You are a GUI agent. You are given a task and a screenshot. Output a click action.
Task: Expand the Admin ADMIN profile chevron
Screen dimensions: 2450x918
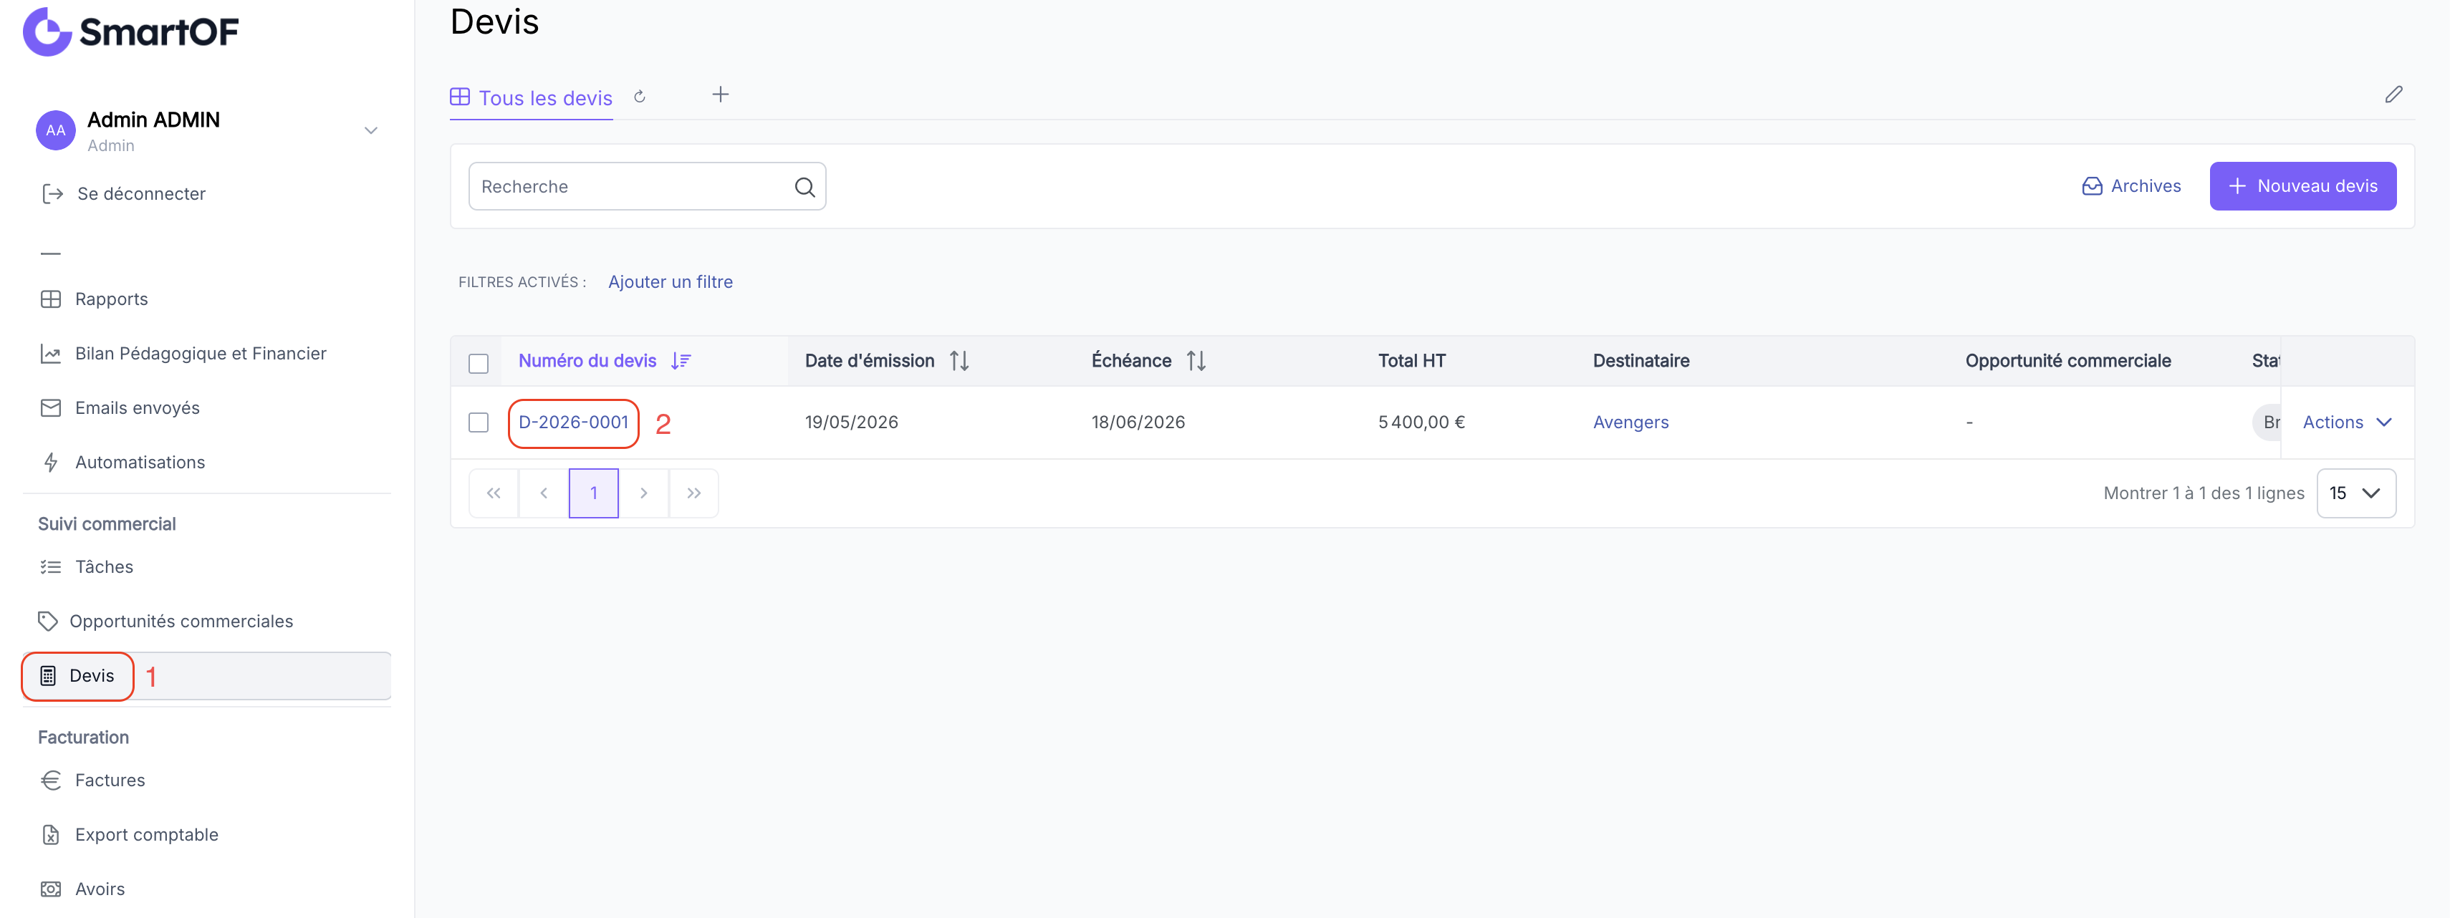371,130
